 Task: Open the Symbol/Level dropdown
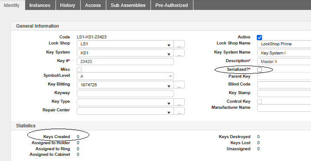point(125,76)
